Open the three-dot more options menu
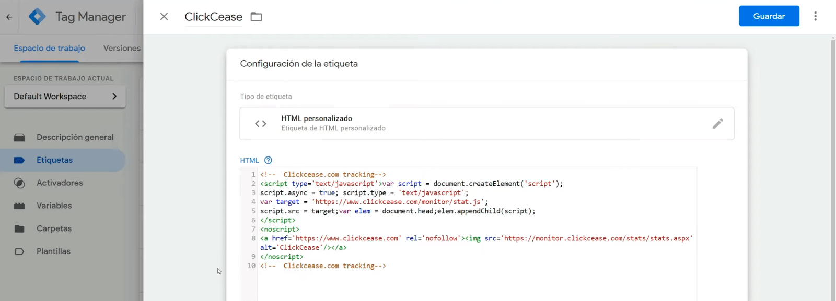836x301 pixels. 815,16
